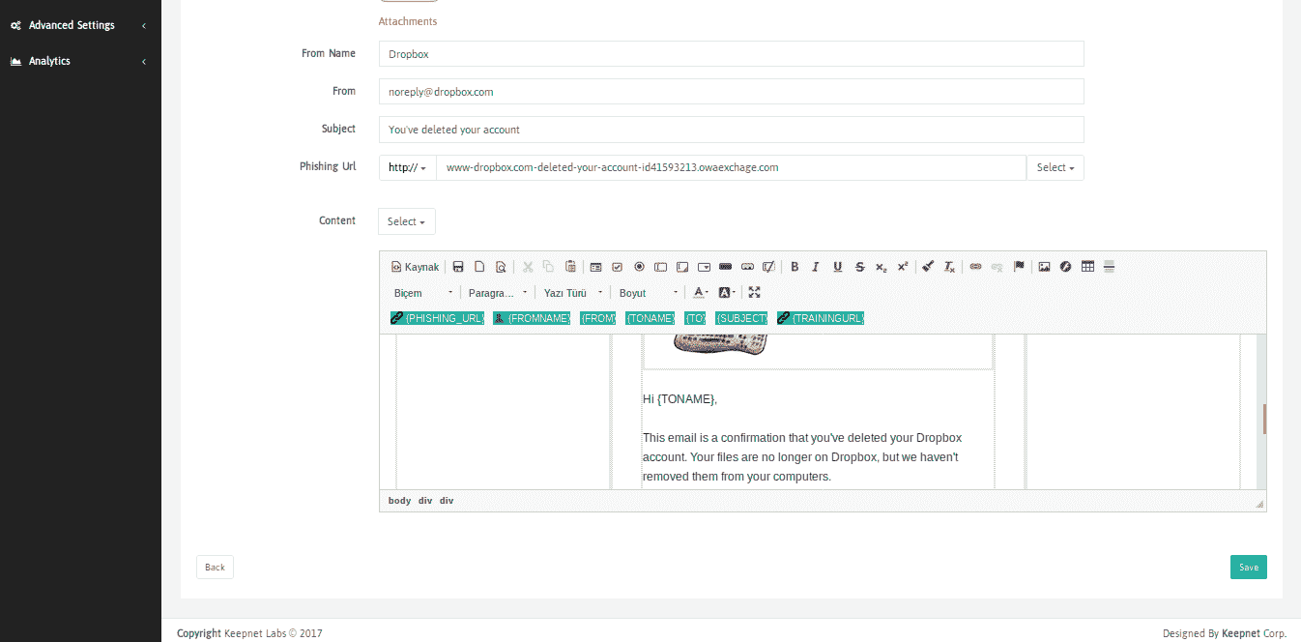Insert the {TONAME} merge tag
1301x642 pixels.
650,318
